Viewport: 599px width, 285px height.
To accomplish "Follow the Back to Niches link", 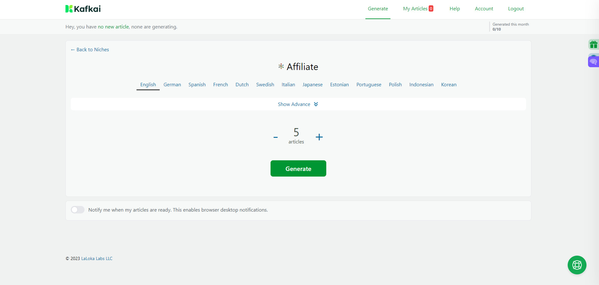I will coord(90,49).
